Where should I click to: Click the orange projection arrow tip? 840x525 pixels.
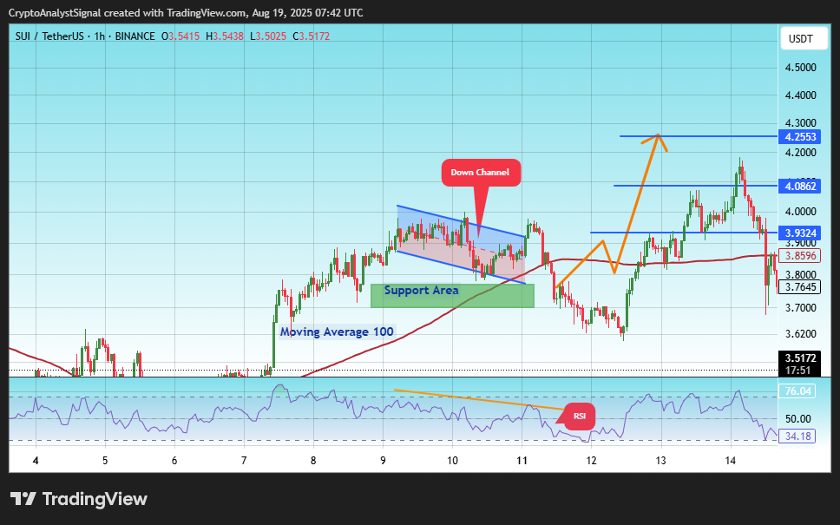point(658,135)
